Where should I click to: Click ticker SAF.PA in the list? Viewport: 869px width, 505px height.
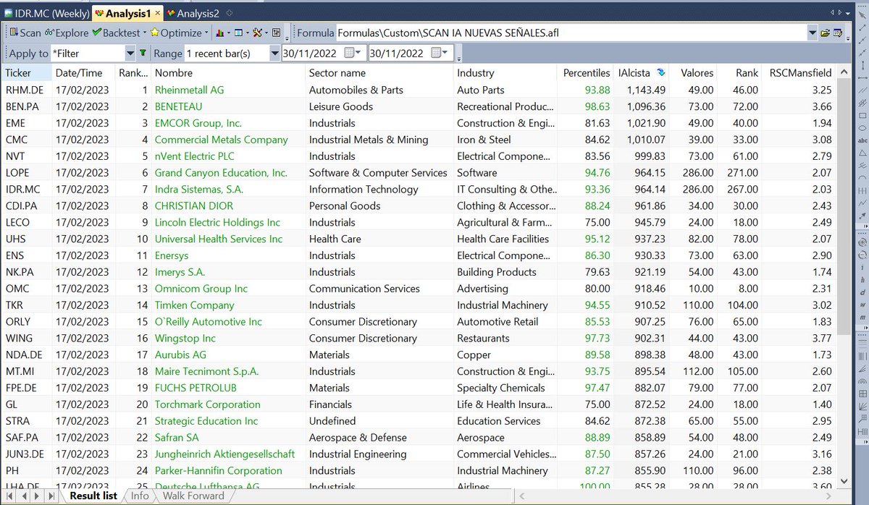click(x=22, y=437)
